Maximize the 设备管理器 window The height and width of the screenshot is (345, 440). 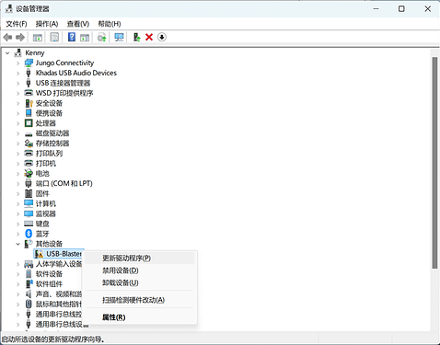[401, 9]
